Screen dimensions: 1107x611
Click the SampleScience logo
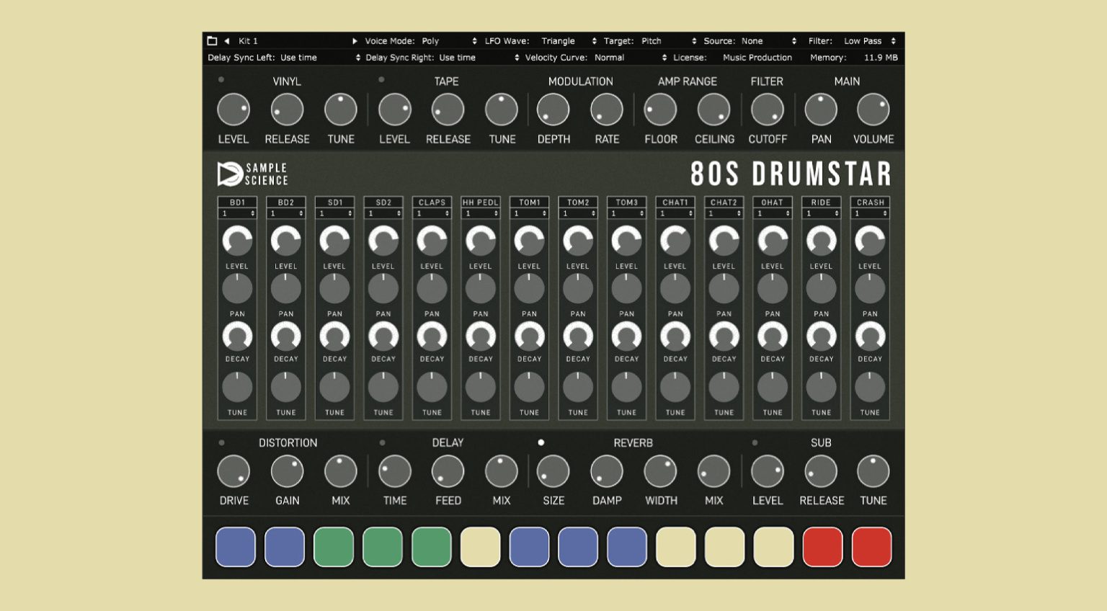coord(250,173)
